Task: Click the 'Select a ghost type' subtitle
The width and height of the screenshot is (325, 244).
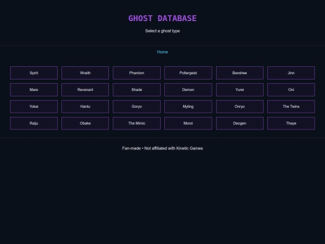Action: (x=162, y=31)
